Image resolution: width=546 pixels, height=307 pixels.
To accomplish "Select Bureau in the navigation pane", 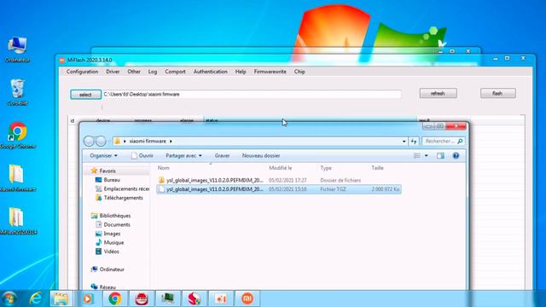I will click(112, 180).
